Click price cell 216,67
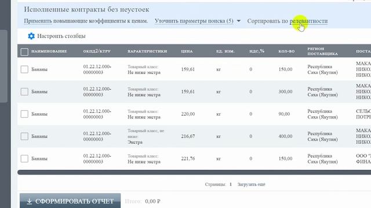This screenshot has height=208, width=371. click(x=188, y=136)
